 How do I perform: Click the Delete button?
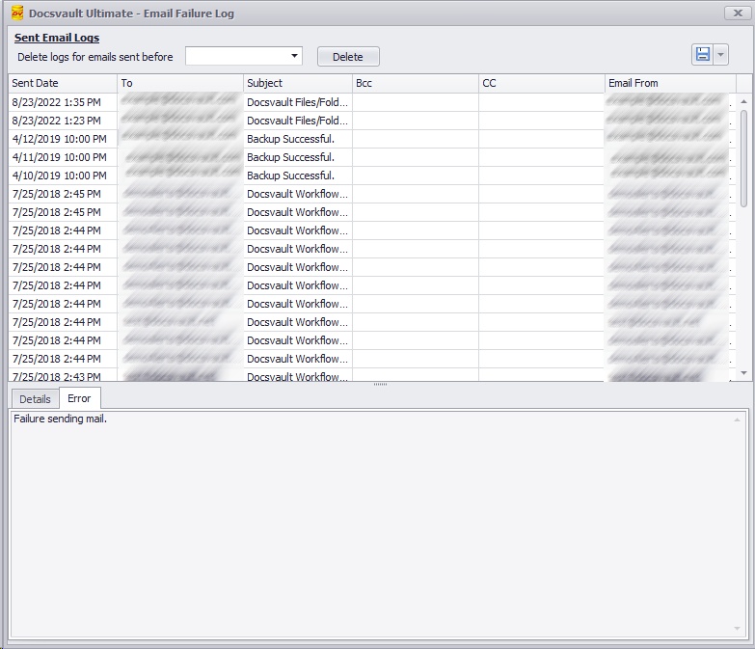(348, 57)
